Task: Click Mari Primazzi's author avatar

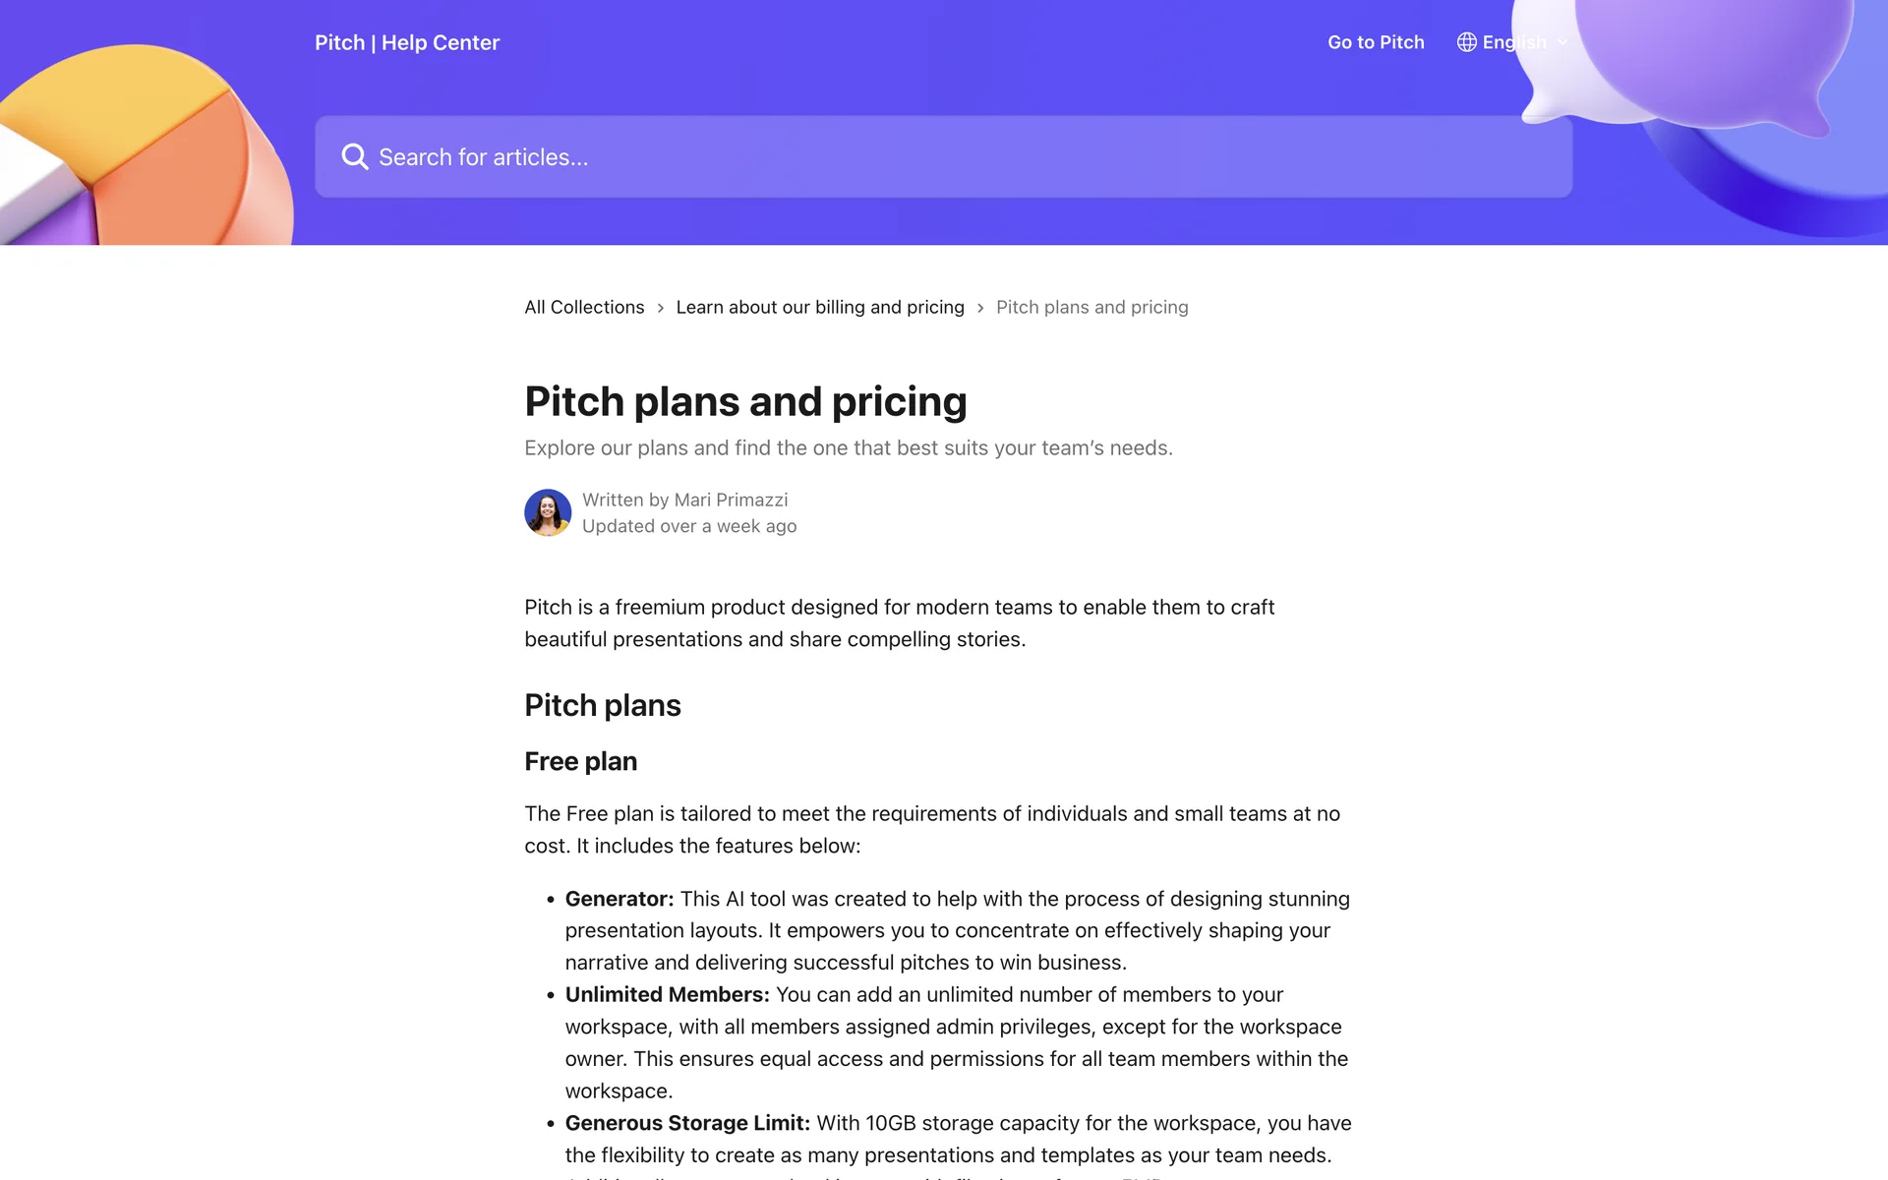Action: click(548, 512)
